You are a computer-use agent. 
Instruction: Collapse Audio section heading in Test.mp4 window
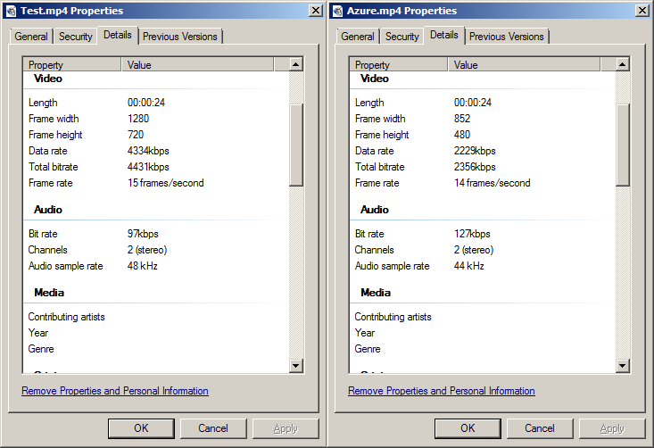point(48,210)
